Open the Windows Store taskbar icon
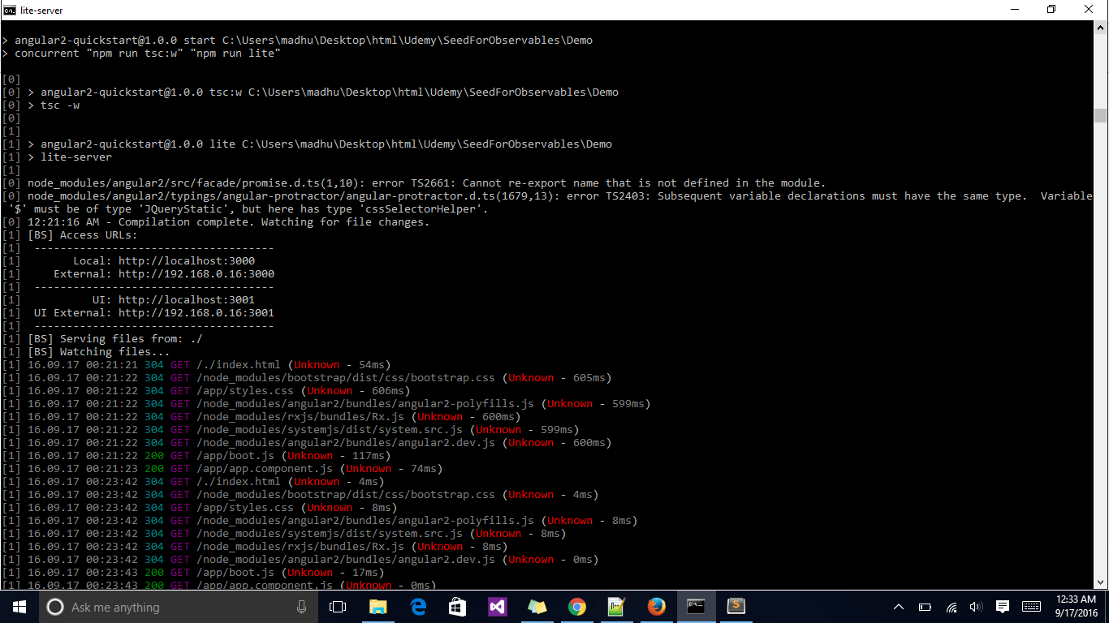The height and width of the screenshot is (623, 1109). click(457, 607)
